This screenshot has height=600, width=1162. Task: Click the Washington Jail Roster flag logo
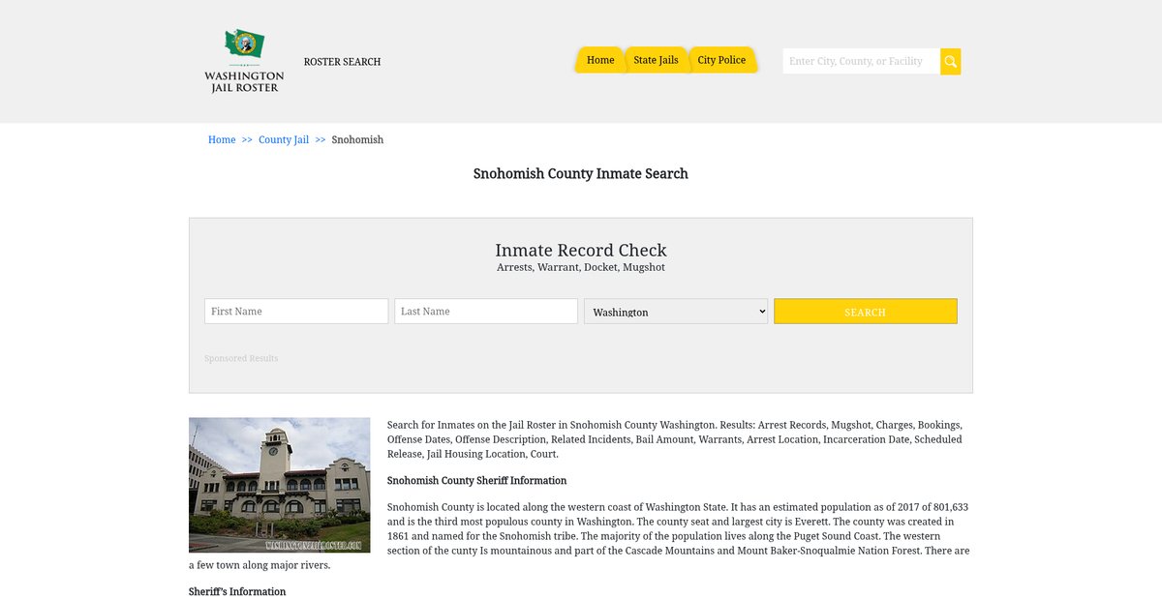pos(244,45)
